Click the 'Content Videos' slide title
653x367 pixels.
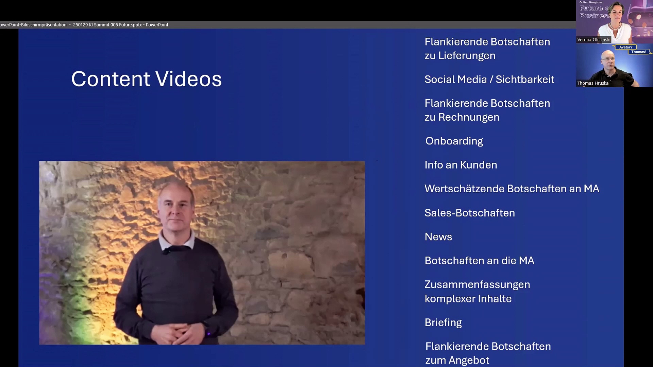tap(146, 79)
